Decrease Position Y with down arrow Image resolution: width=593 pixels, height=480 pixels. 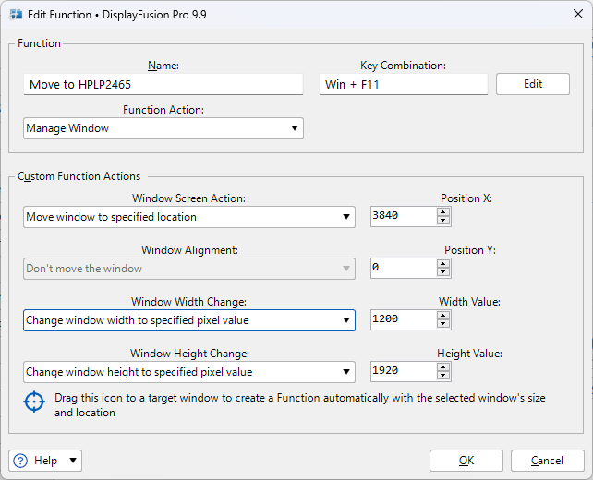pyautogui.click(x=443, y=273)
